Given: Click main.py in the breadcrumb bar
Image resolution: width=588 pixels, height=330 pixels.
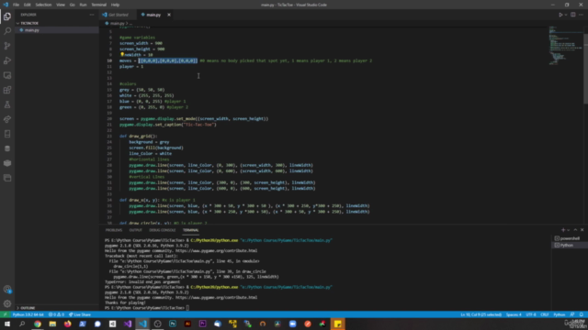Looking at the screenshot, I should (x=117, y=23).
